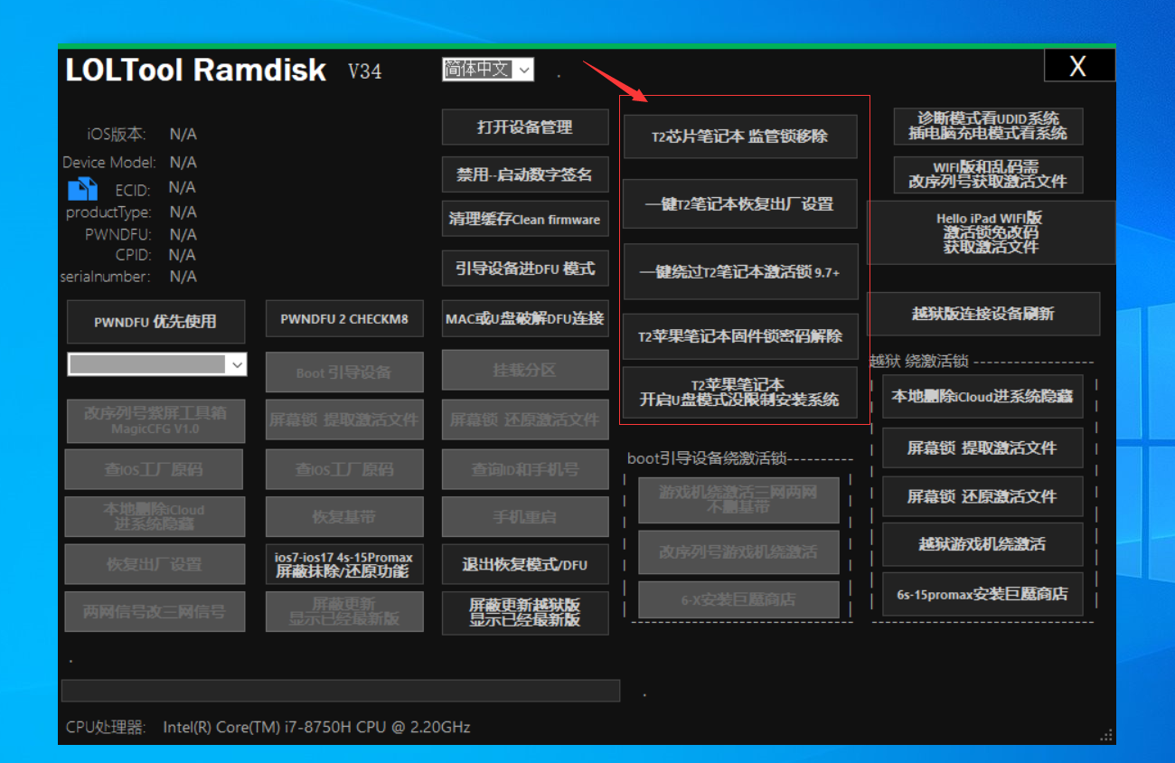
Task: Click 改序列号紫屏工具箱 MagicCFG V1.0 button
Action: [x=155, y=419]
